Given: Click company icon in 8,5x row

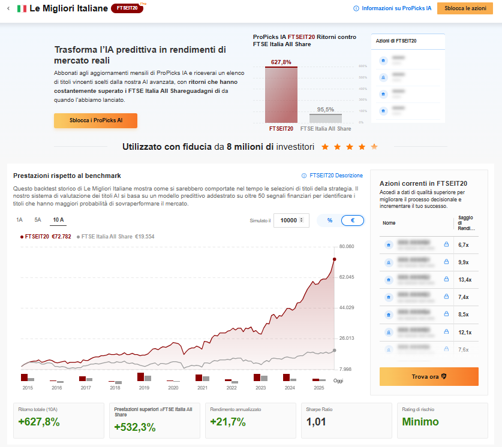Looking at the screenshot, I should [389, 315].
